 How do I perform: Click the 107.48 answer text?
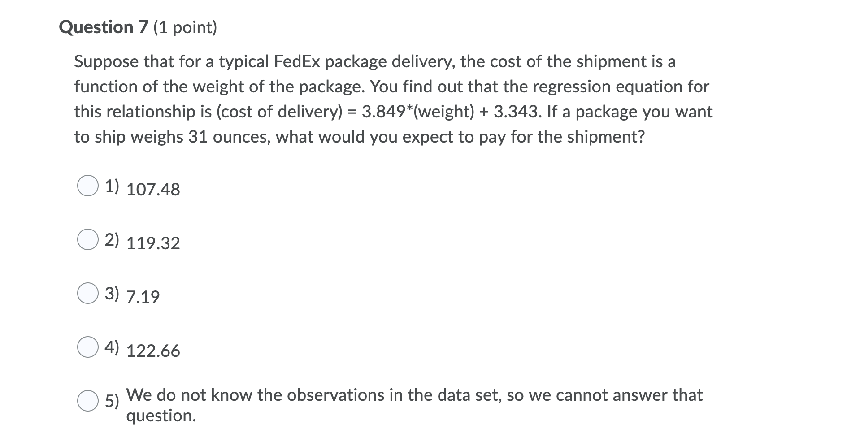coord(153,190)
